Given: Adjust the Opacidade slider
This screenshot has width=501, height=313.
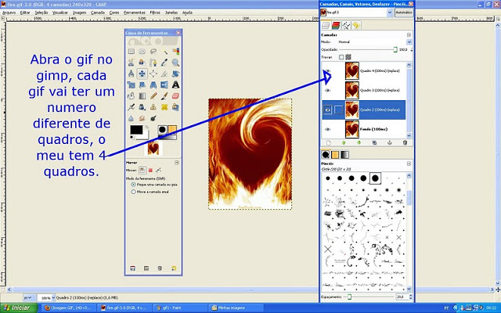Looking at the screenshot, I should pos(368,49).
